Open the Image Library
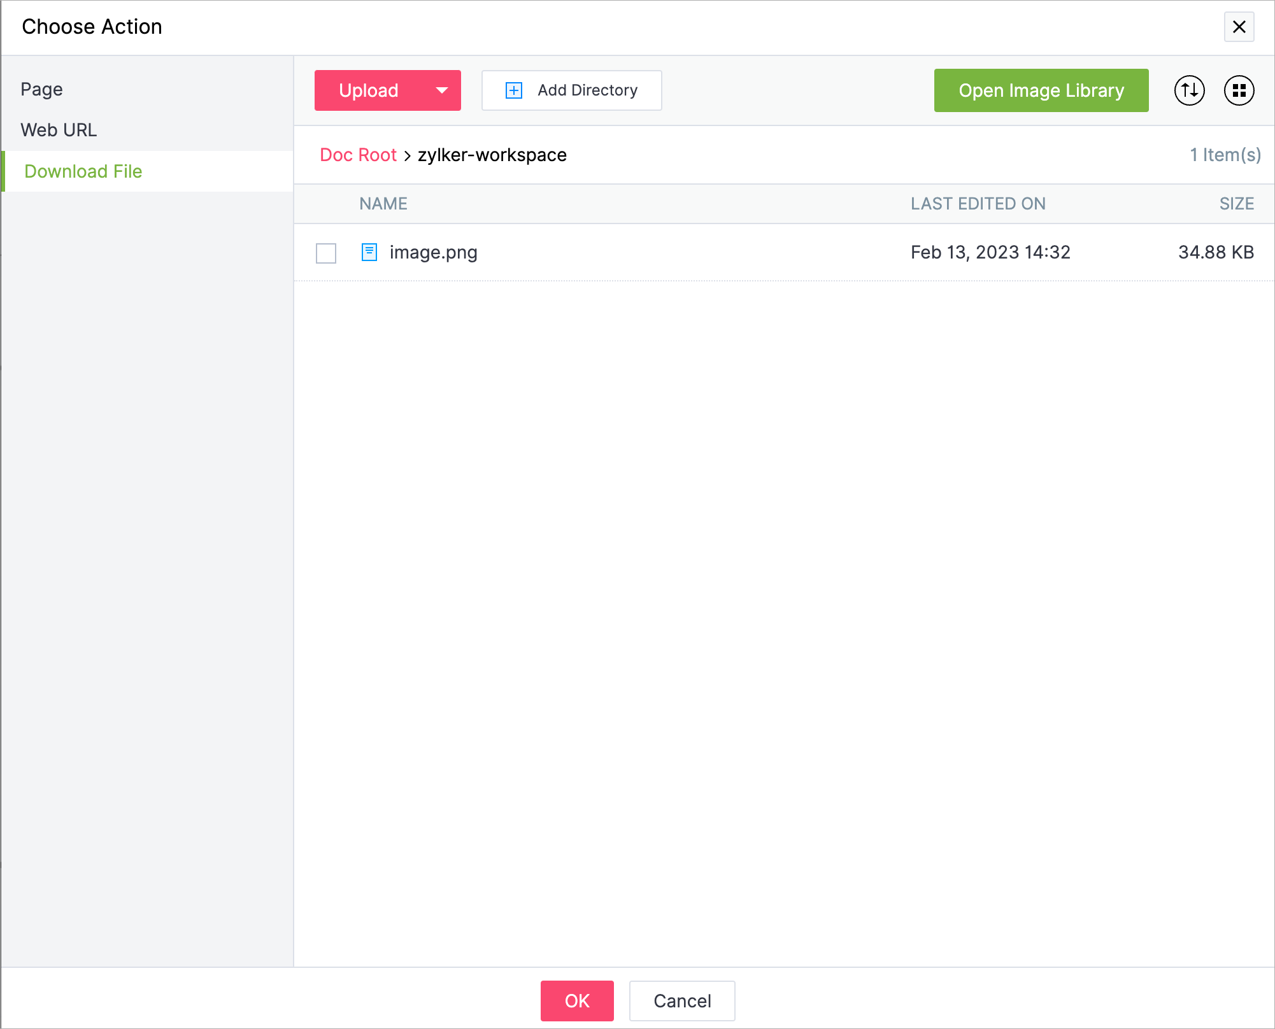Viewport: 1275px width, 1029px height. point(1041,90)
